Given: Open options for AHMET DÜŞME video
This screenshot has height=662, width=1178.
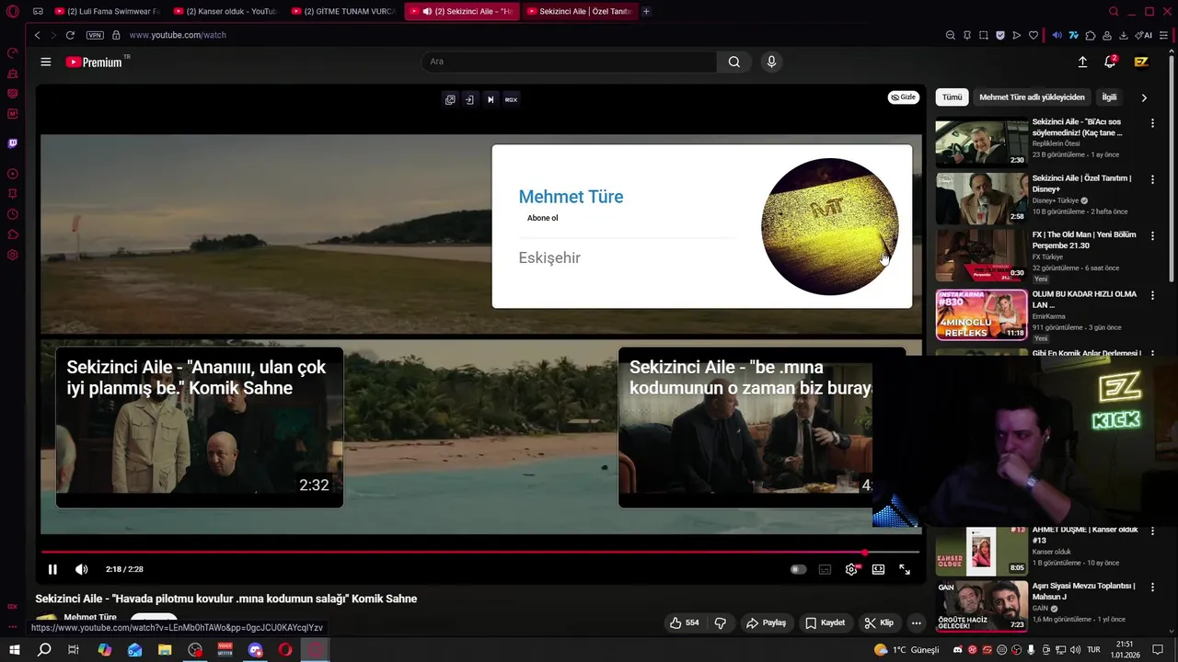Looking at the screenshot, I should click(x=1152, y=531).
